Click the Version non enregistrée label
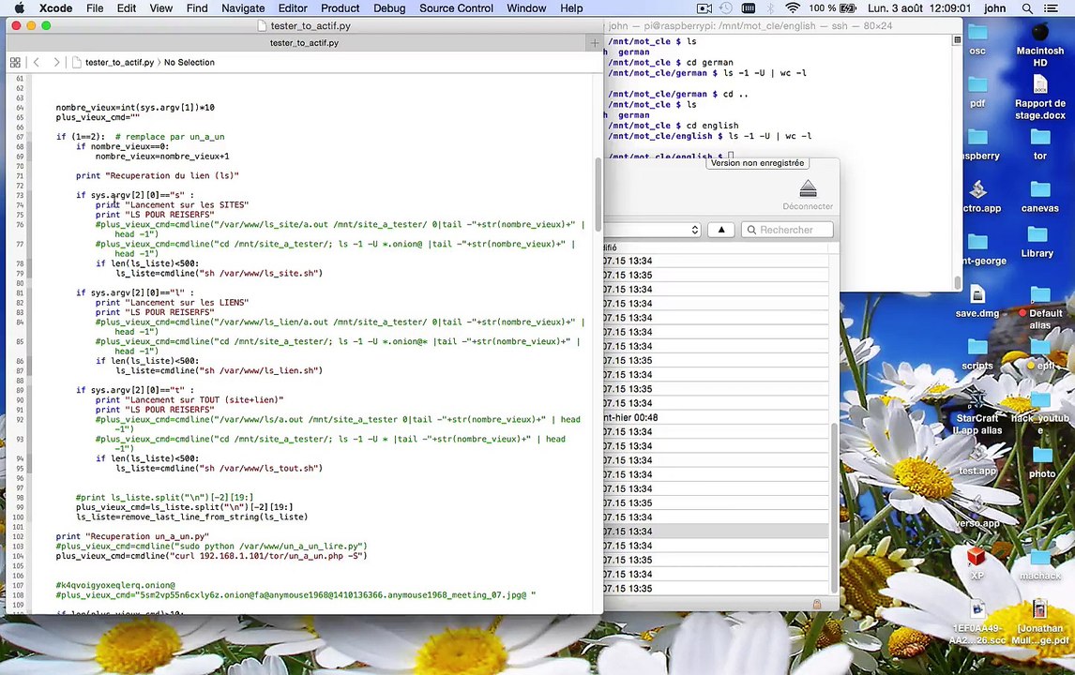 tap(757, 163)
